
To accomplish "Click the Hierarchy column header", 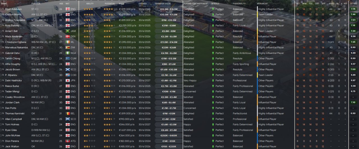I will 262,4.
